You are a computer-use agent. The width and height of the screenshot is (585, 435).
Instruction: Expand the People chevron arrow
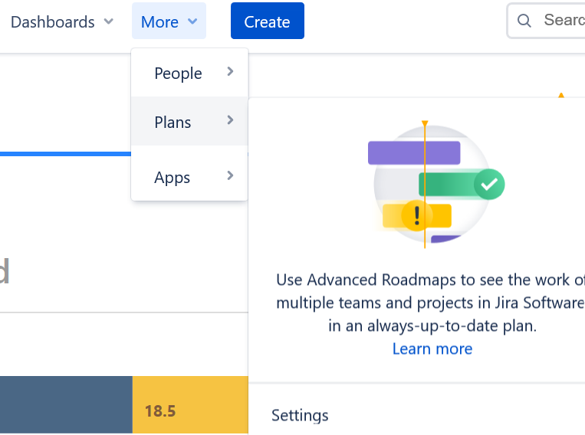[x=230, y=71]
